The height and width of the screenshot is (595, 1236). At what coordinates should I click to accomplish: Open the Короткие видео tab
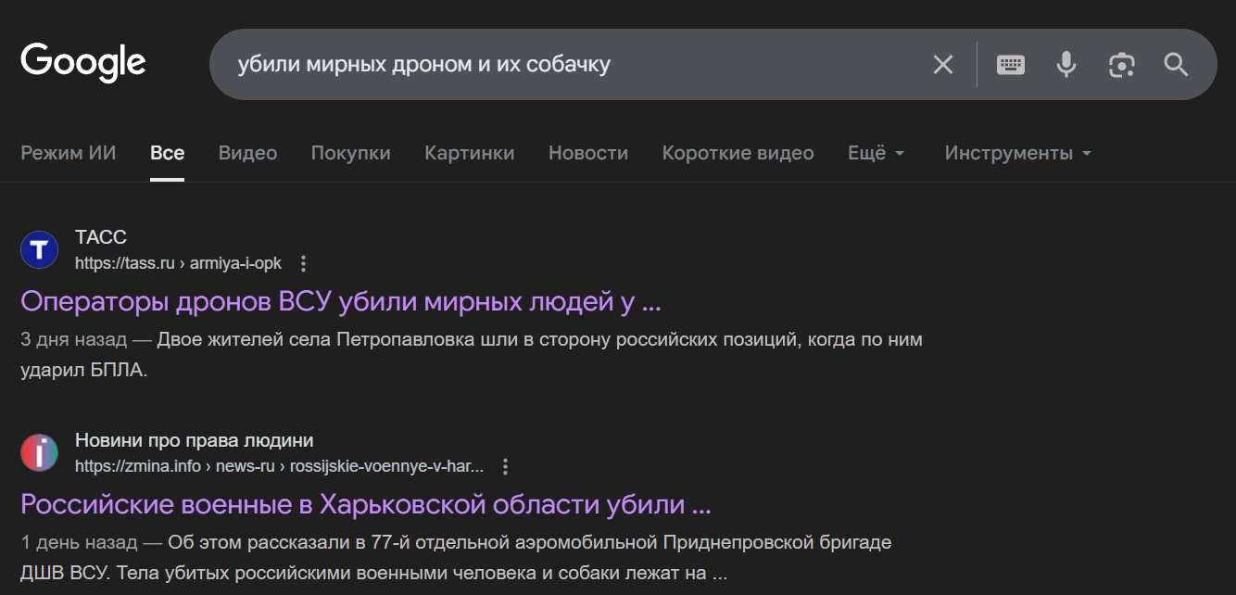738,153
